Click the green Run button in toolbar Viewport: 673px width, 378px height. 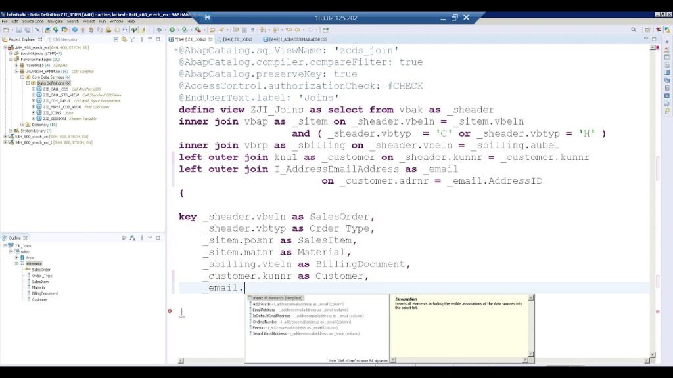point(172,30)
